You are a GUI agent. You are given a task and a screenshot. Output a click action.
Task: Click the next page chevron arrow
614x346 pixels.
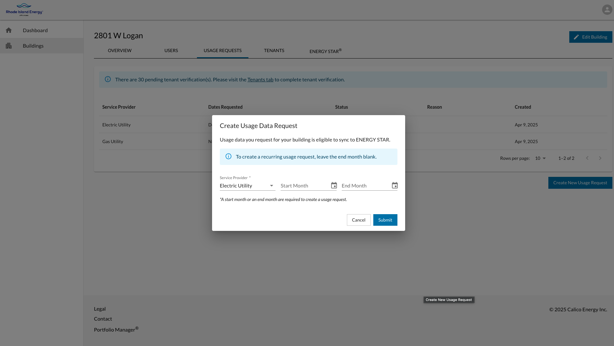[x=600, y=158]
